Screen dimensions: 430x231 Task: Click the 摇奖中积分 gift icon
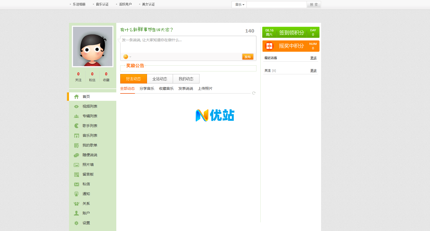coord(269,46)
